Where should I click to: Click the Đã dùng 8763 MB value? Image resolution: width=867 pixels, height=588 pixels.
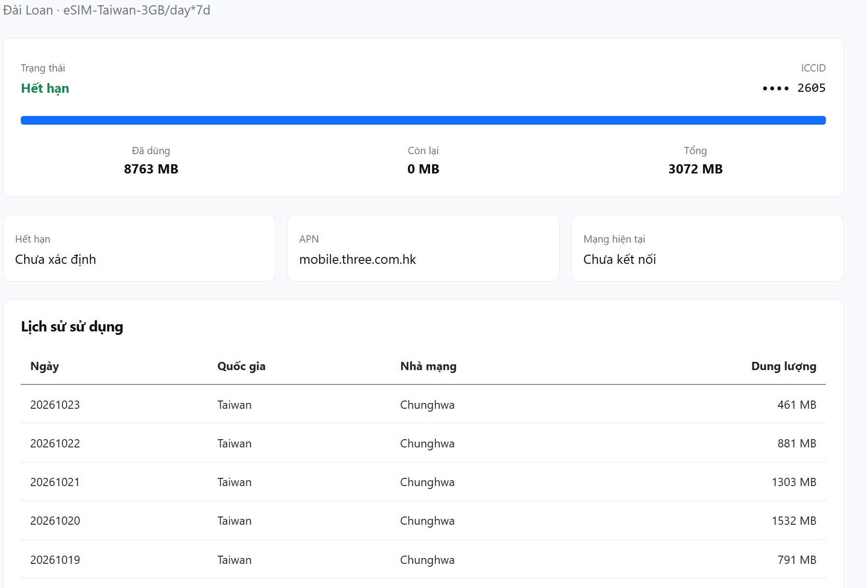coord(151,169)
